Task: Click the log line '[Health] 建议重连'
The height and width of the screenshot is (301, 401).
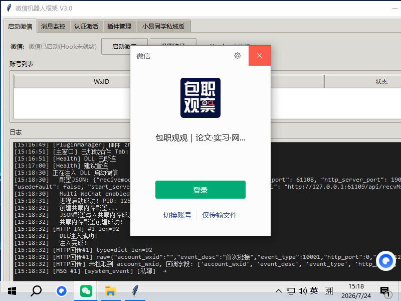Action: click(61, 166)
